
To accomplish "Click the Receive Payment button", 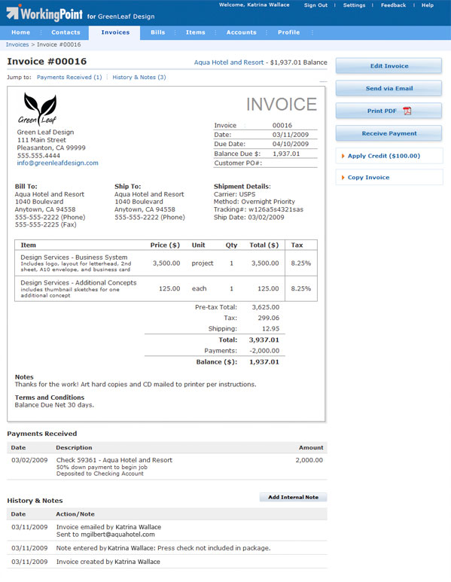I will (389, 133).
